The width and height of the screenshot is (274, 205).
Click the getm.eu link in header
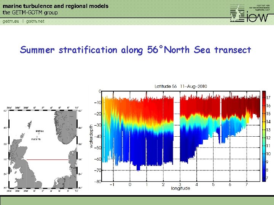click(x=11, y=21)
